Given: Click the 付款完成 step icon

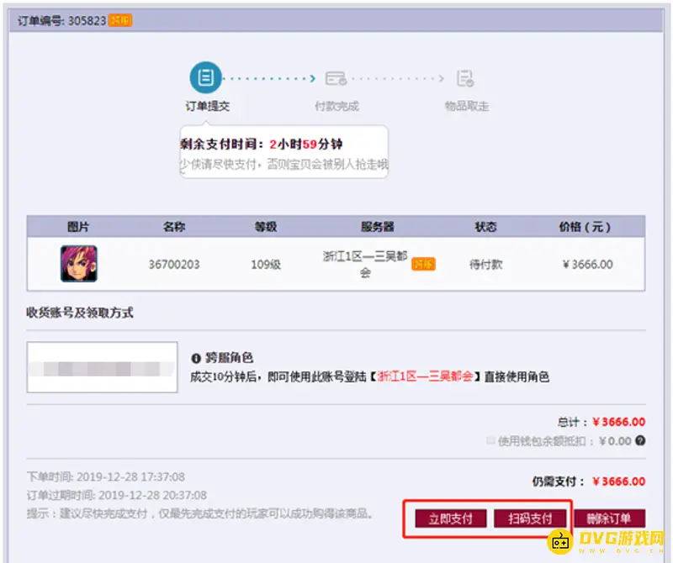Looking at the screenshot, I should pos(336,78).
